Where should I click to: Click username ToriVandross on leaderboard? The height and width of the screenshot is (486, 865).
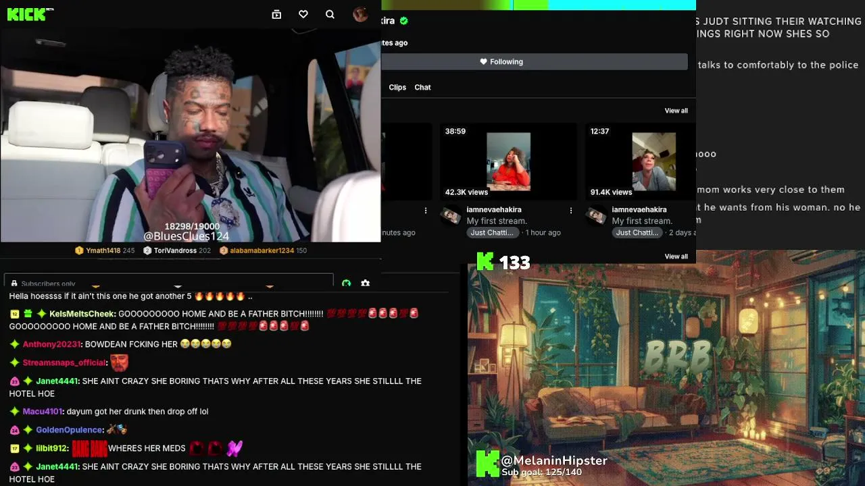pyautogui.click(x=175, y=250)
